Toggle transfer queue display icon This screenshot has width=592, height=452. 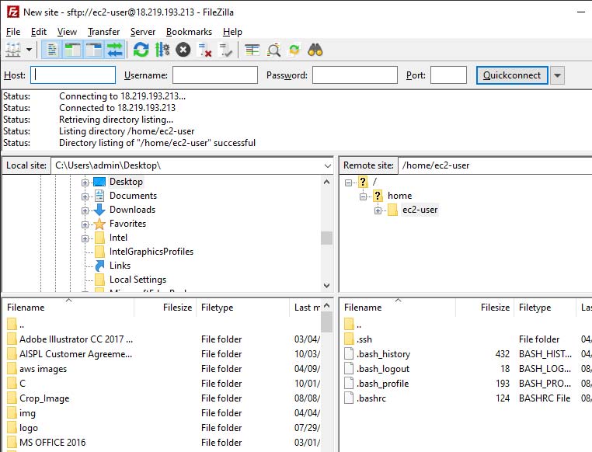click(115, 50)
